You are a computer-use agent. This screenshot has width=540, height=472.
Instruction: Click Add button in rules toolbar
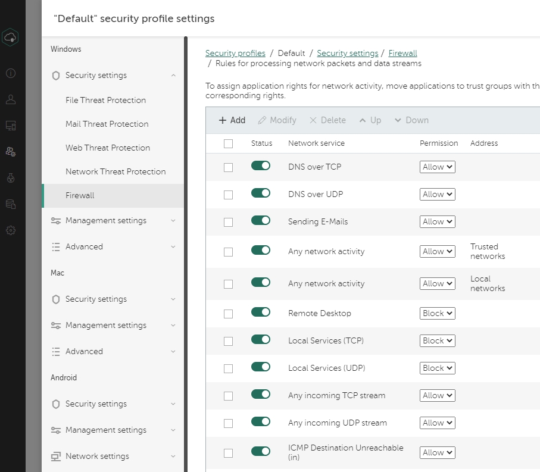point(232,120)
